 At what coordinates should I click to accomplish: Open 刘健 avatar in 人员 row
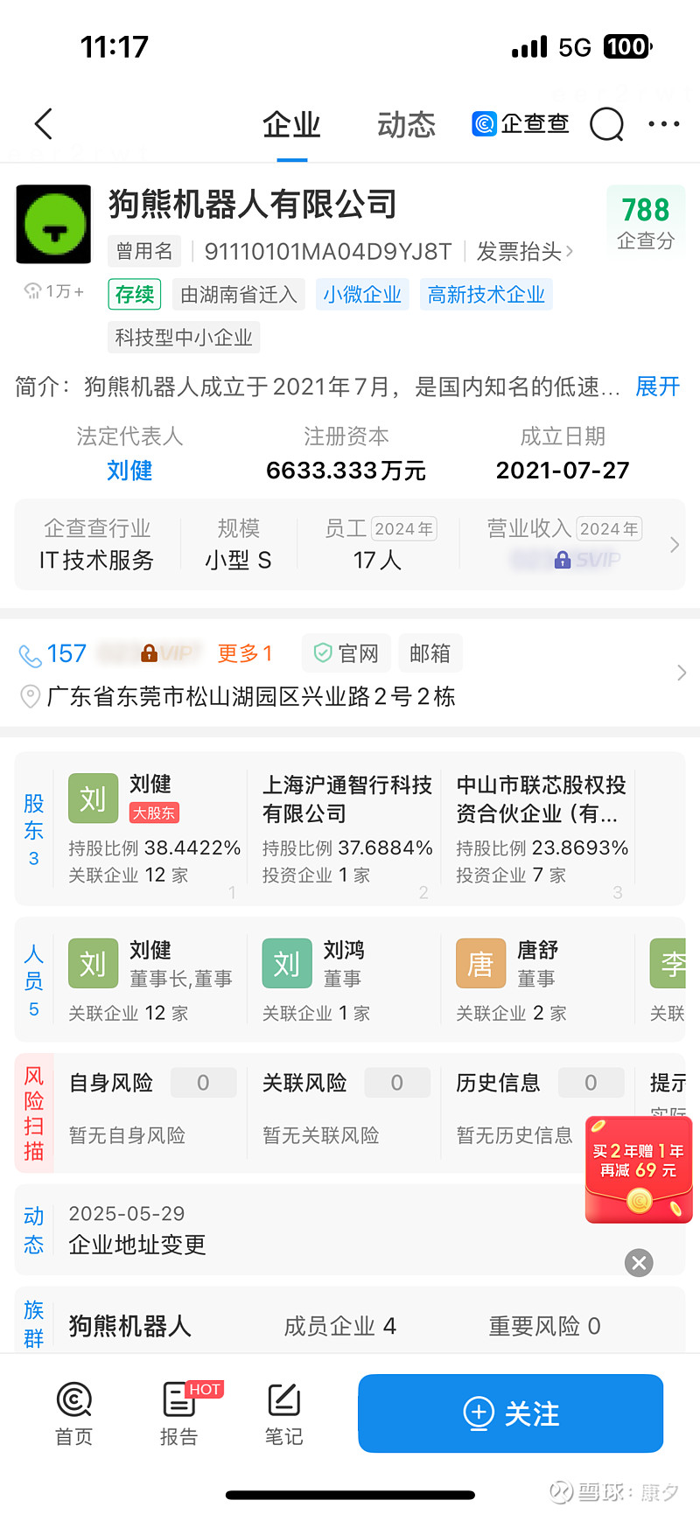click(93, 964)
